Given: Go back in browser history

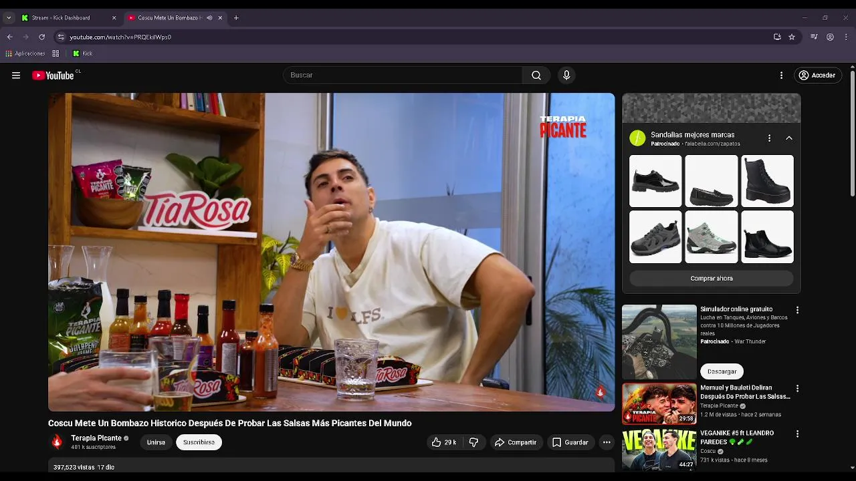Looking at the screenshot, I should (x=9, y=37).
